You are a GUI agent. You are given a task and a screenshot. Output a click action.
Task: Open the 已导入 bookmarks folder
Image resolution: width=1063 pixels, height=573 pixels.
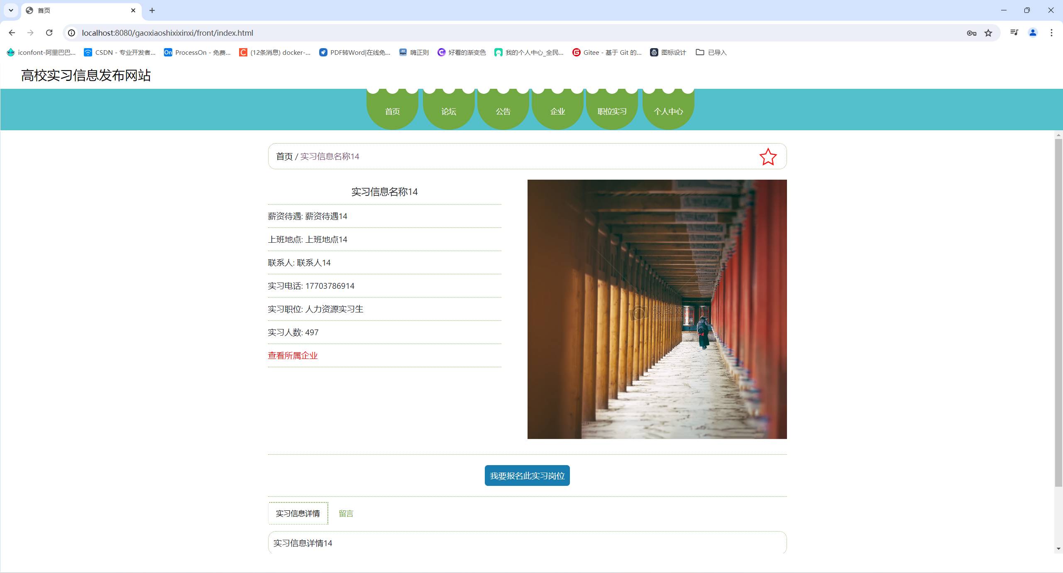tap(711, 52)
